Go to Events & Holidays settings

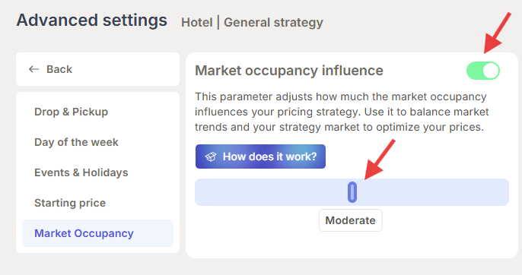(x=81, y=172)
